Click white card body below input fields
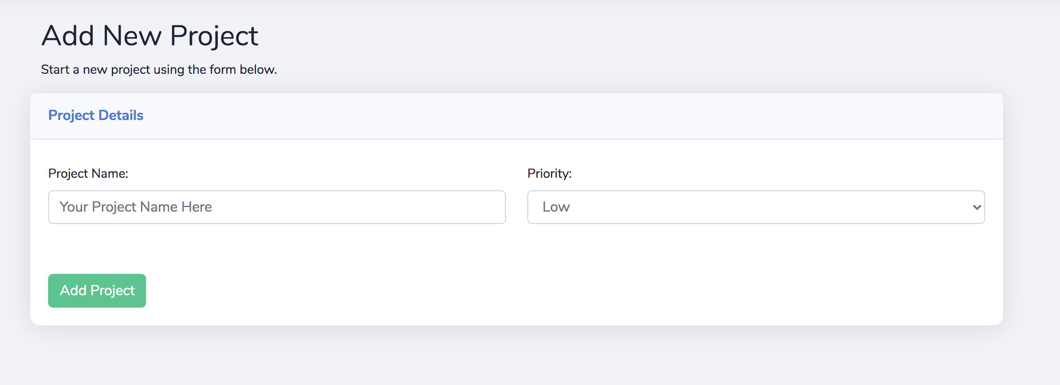 coord(517,249)
